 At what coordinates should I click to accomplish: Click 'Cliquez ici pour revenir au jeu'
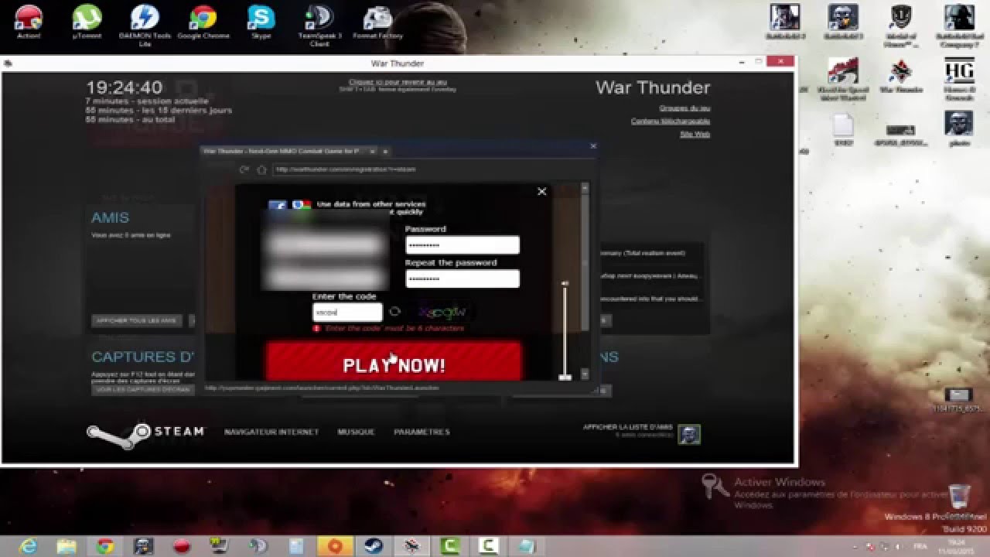(398, 82)
